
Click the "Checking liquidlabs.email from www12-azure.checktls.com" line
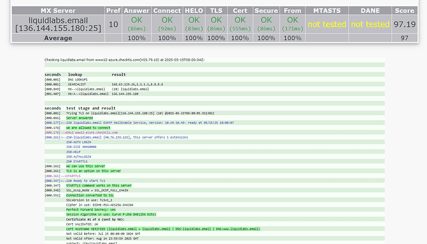click(124, 59)
